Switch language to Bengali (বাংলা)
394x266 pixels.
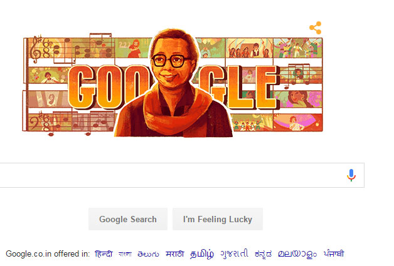tap(125, 254)
